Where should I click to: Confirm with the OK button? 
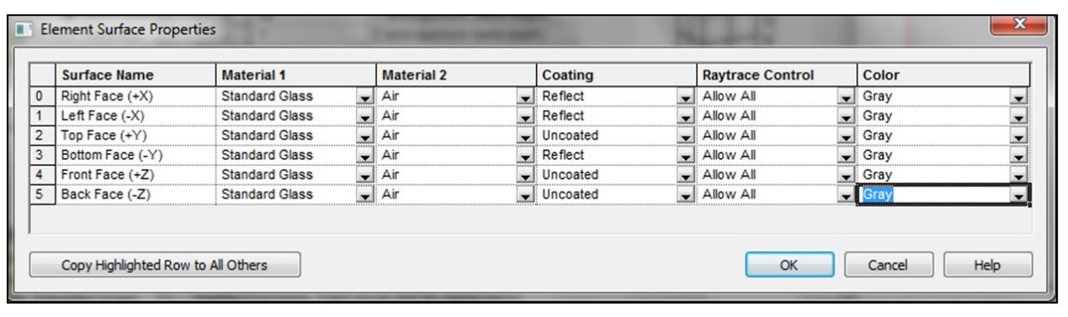(x=789, y=265)
